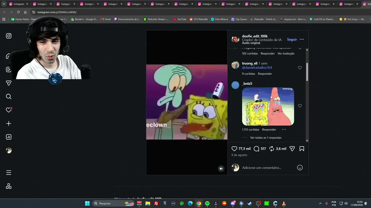
Task: Launch VLC from the taskbar
Action: (284, 203)
